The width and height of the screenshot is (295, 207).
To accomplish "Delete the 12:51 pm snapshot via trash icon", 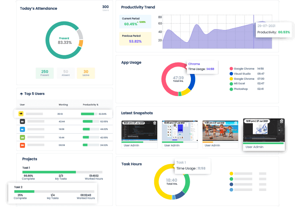I will point(282,121).
